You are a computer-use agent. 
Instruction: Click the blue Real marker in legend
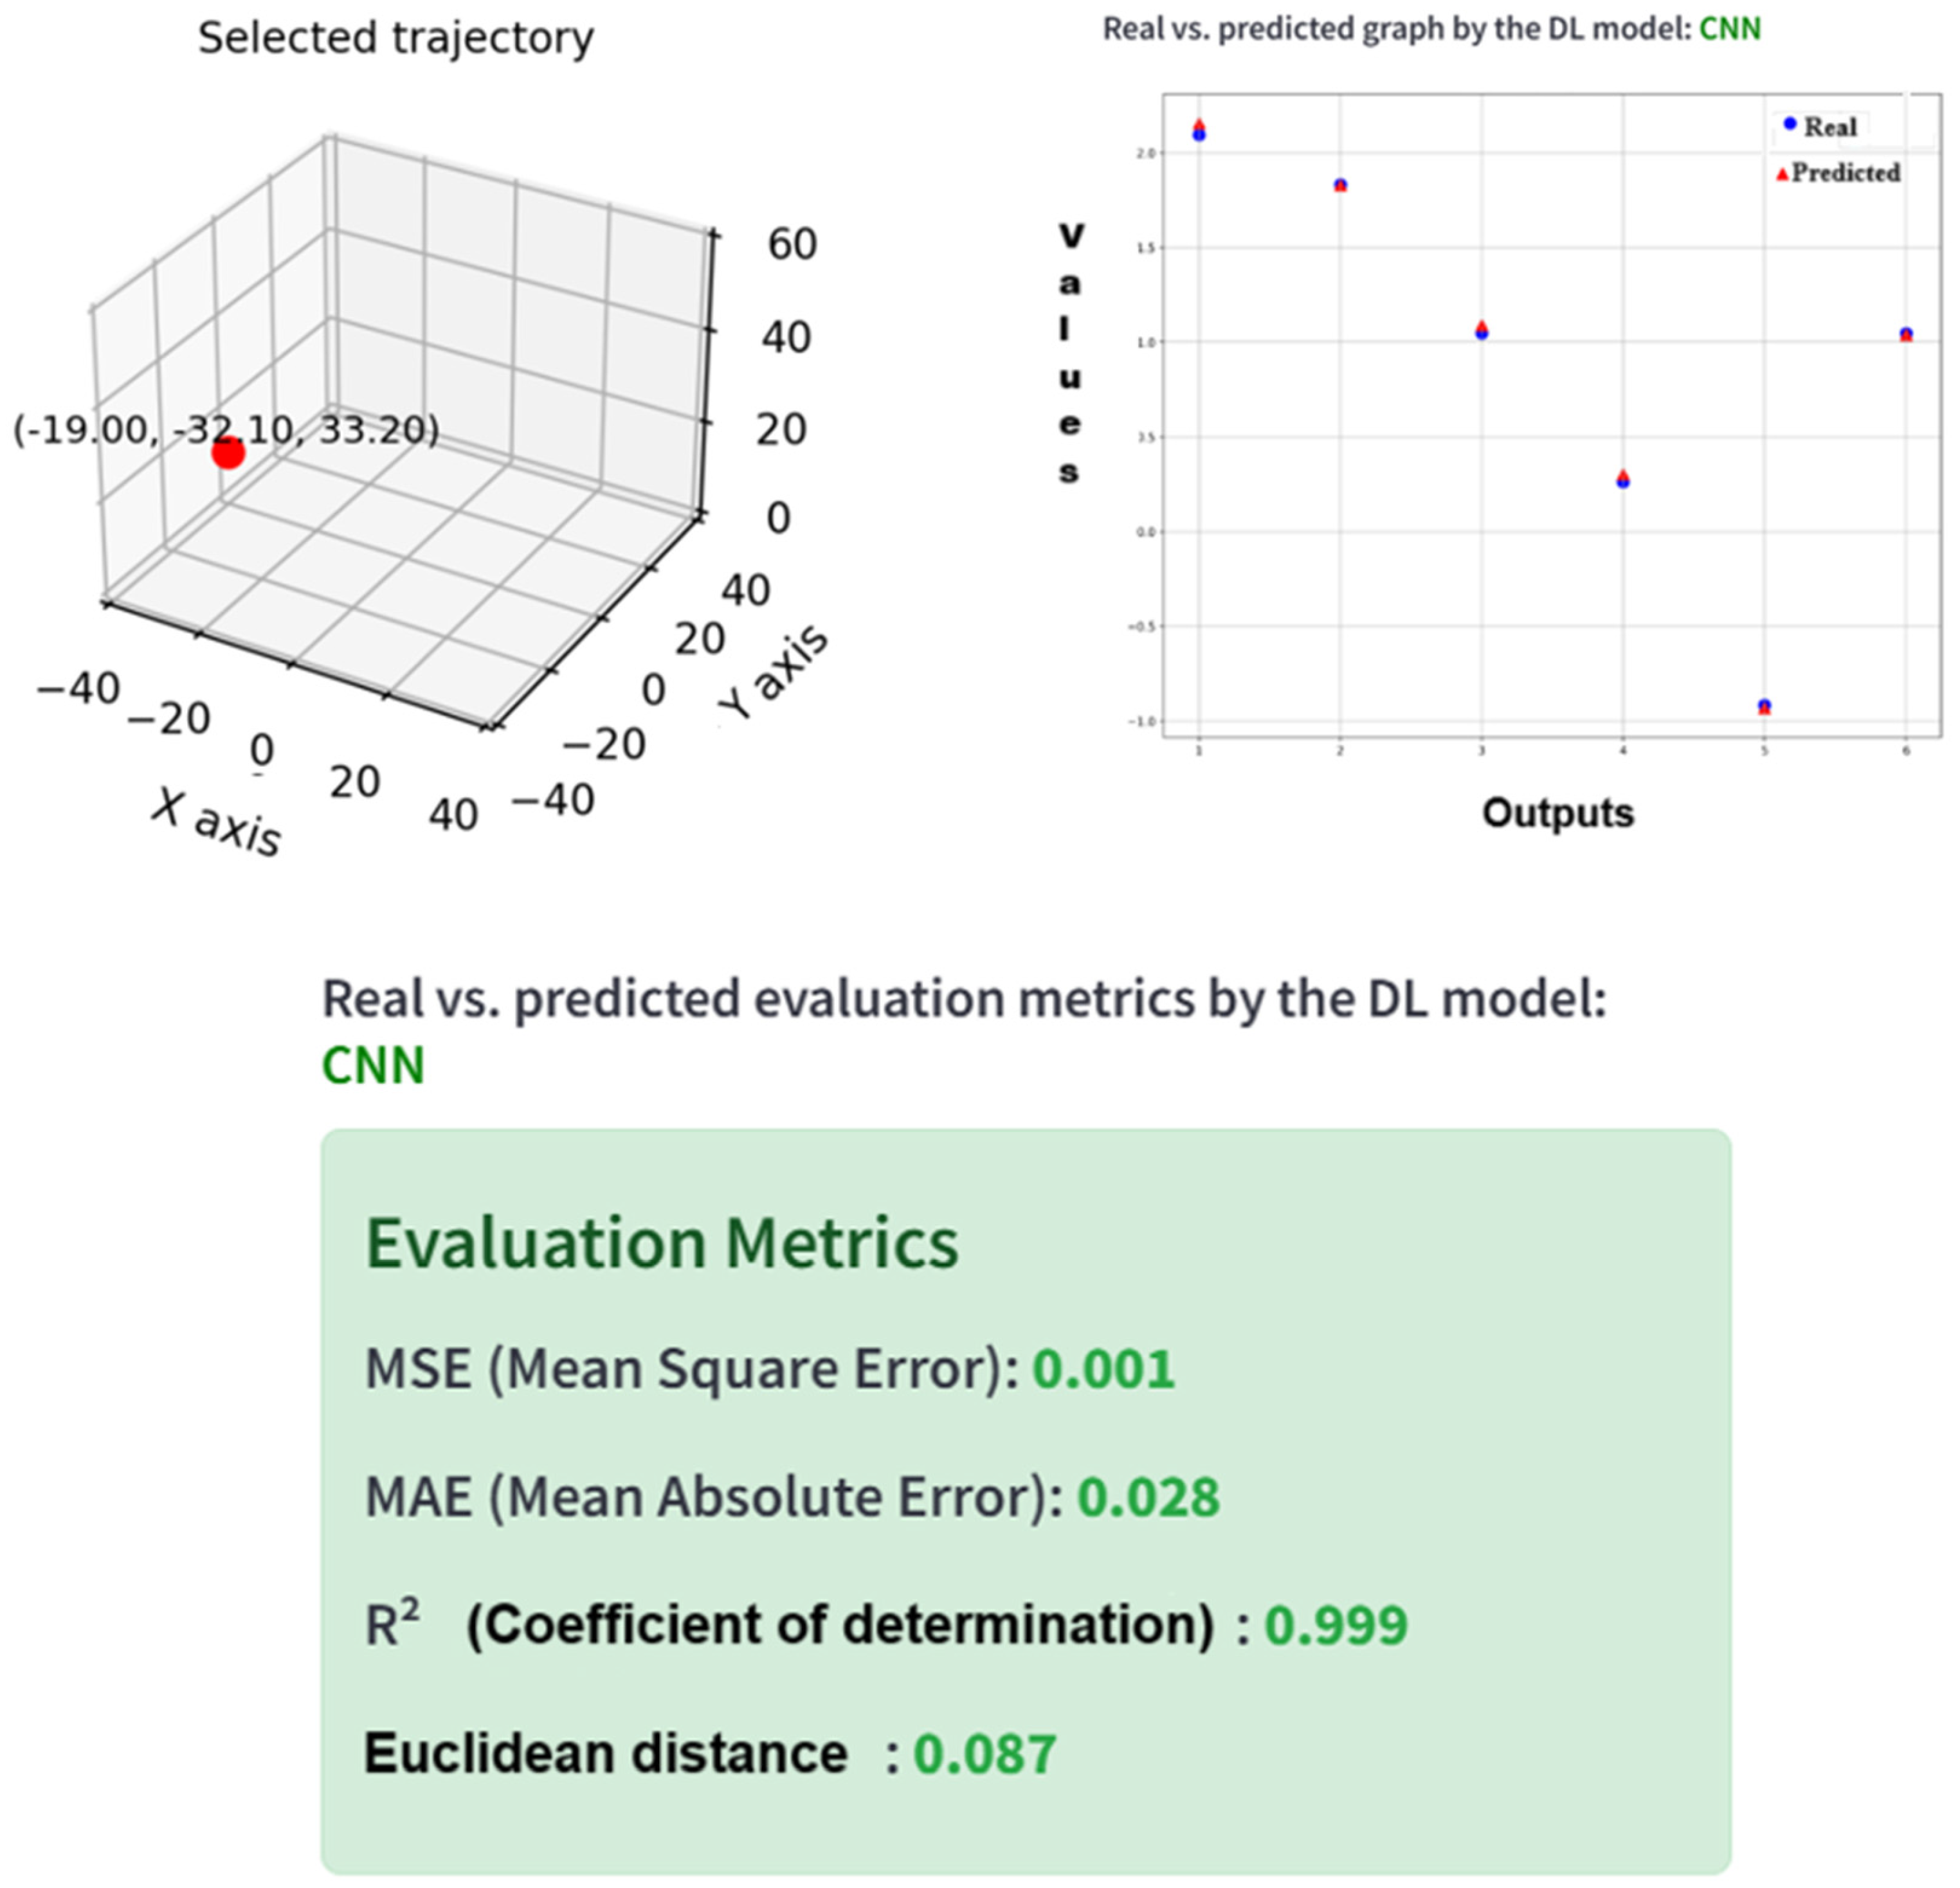click(1790, 124)
